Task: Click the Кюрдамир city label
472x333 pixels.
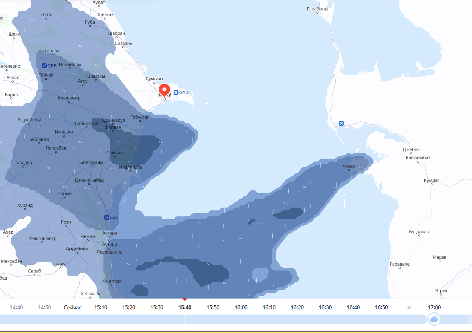Action: click(69, 98)
